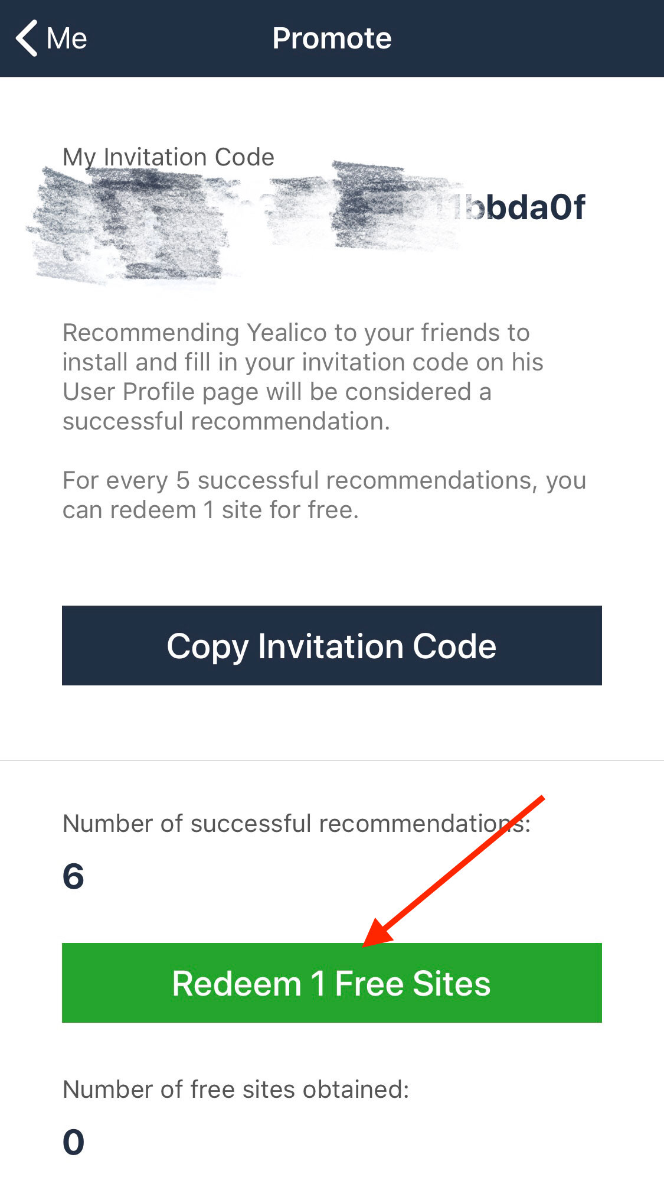The width and height of the screenshot is (664, 1177).
Task: Tap the "Number of free sites obtained:" label
Action: 235,1090
